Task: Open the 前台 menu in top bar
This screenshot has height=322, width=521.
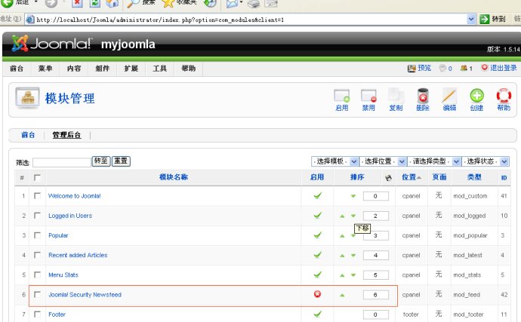Action: (17, 69)
